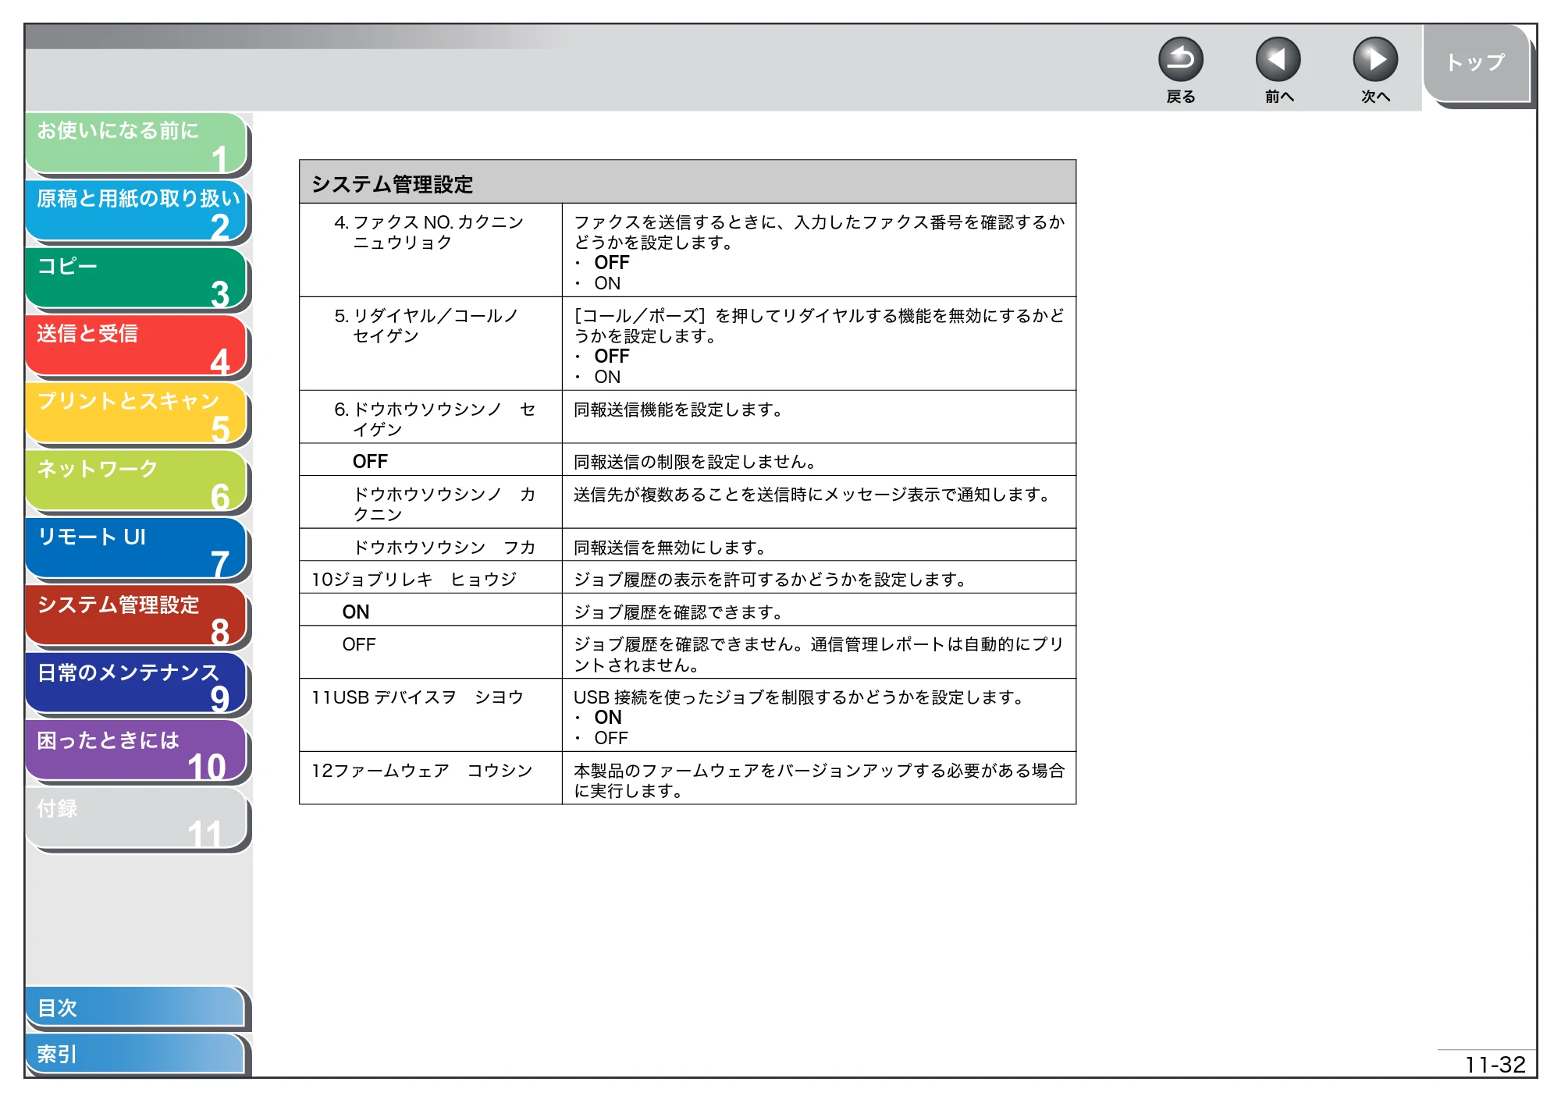Click the page number 11-32
The image size is (1561, 1103).
(x=1495, y=1065)
